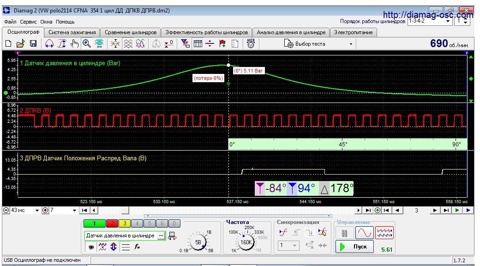Click the channel vertical shift arrows icon
480x266 pixels.
point(114,247)
